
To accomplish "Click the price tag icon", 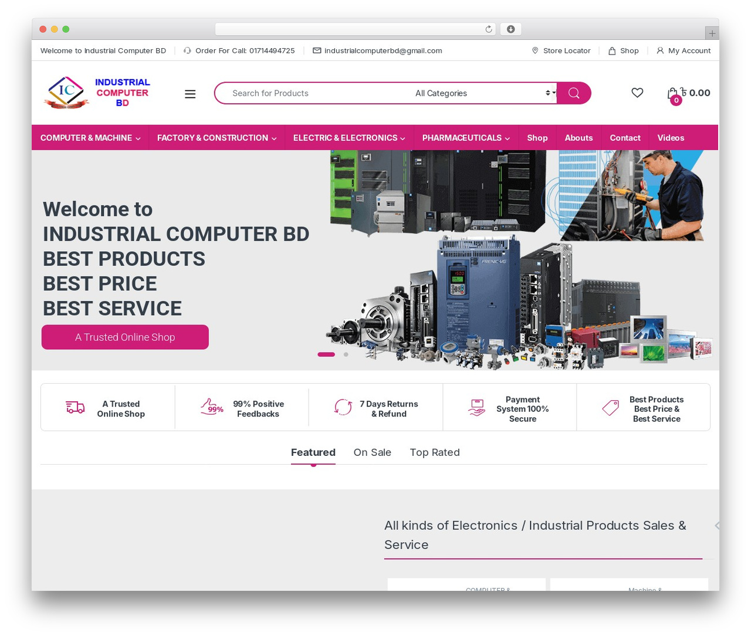I will tap(611, 408).
